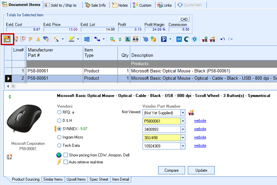Open the connected squares dropdown arrow
Viewport: 277px width, 185px height.
point(104,39)
